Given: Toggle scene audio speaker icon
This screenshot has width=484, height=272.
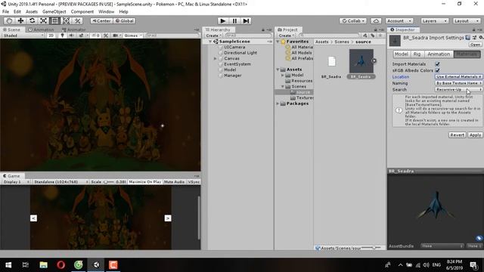Looking at the screenshot, I should pyautogui.click(x=72, y=36).
